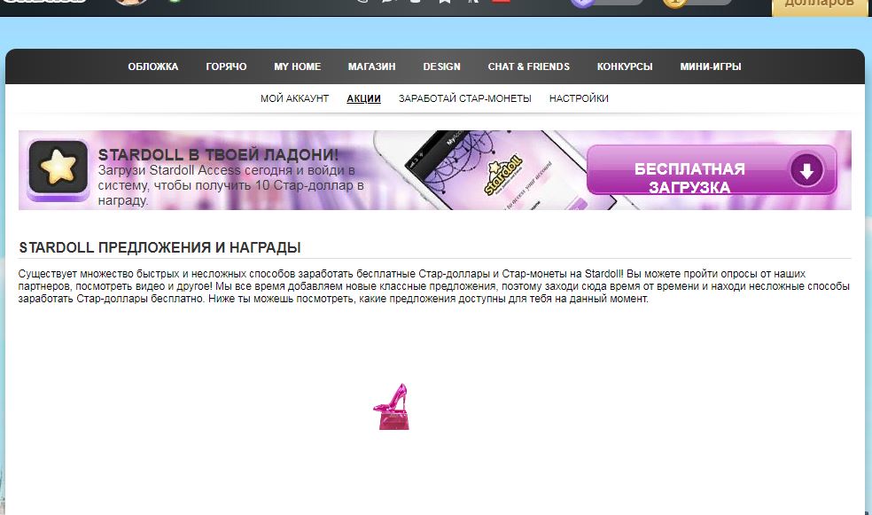Click the pink shoe graphic in the page center
The height and width of the screenshot is (515, 872).
click(393, 404)
